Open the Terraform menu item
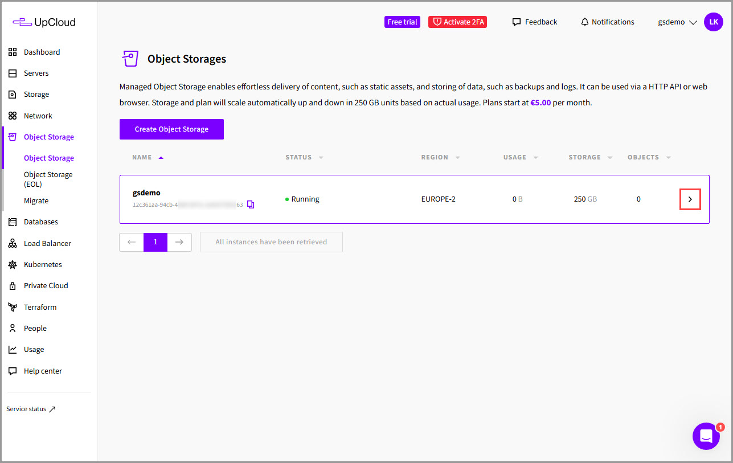This screenshot has width=733, height=463. [x=40, y=307]
